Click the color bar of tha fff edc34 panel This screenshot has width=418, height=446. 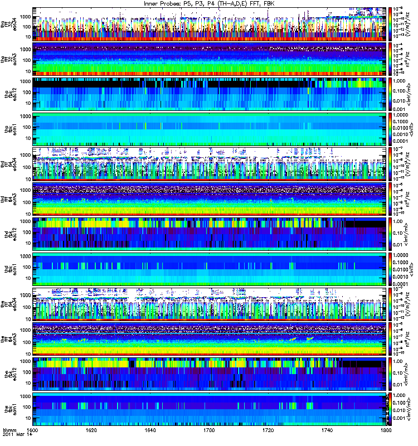pyautogui.click(x=390, y=24)
